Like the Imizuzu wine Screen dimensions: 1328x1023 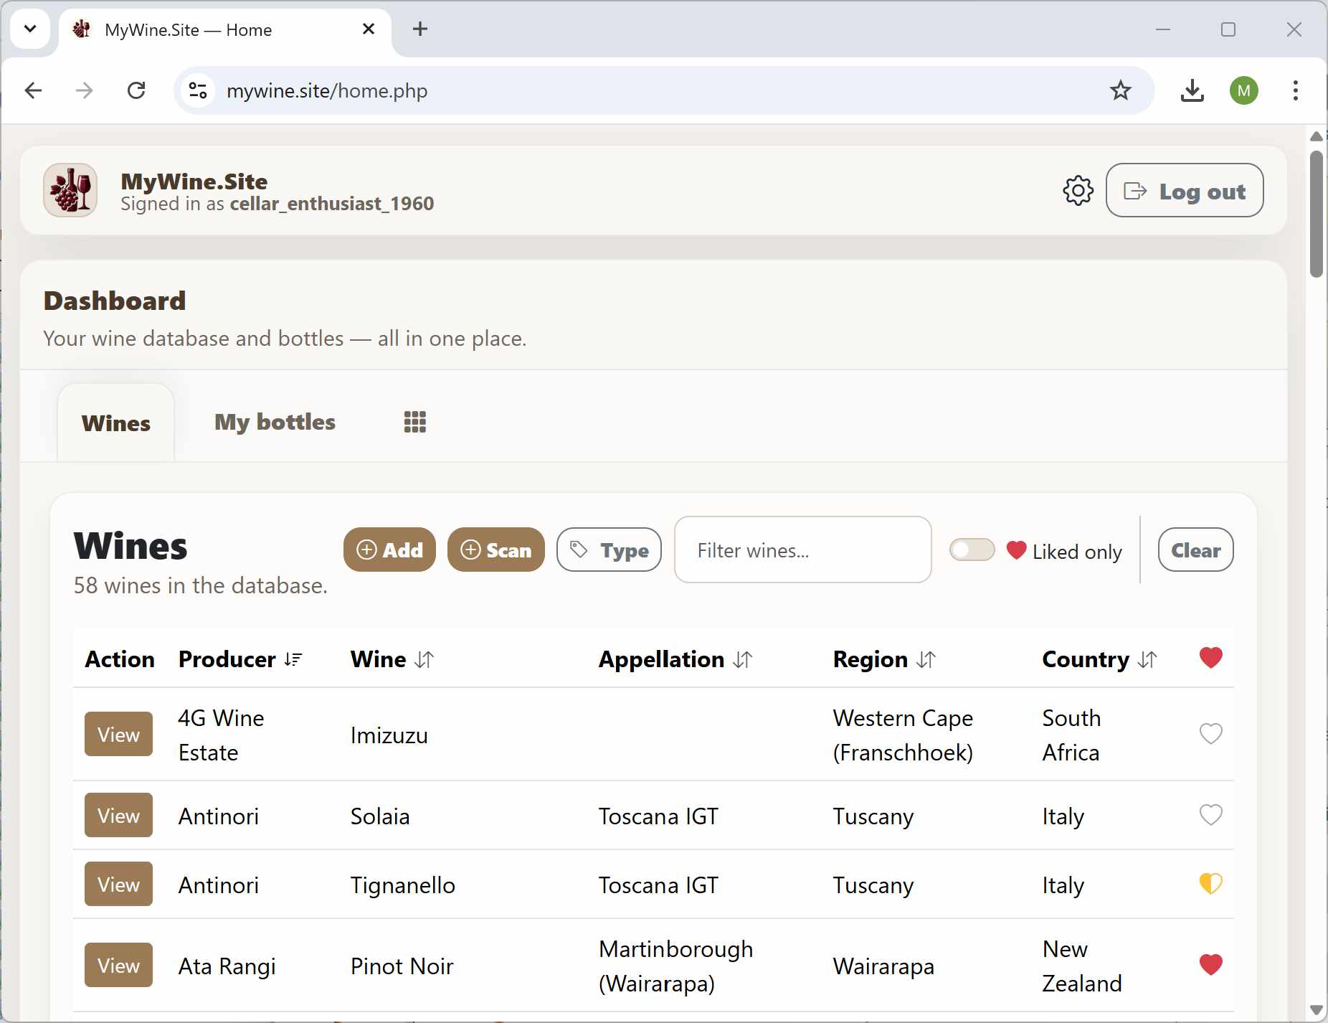click(1211, 734)
